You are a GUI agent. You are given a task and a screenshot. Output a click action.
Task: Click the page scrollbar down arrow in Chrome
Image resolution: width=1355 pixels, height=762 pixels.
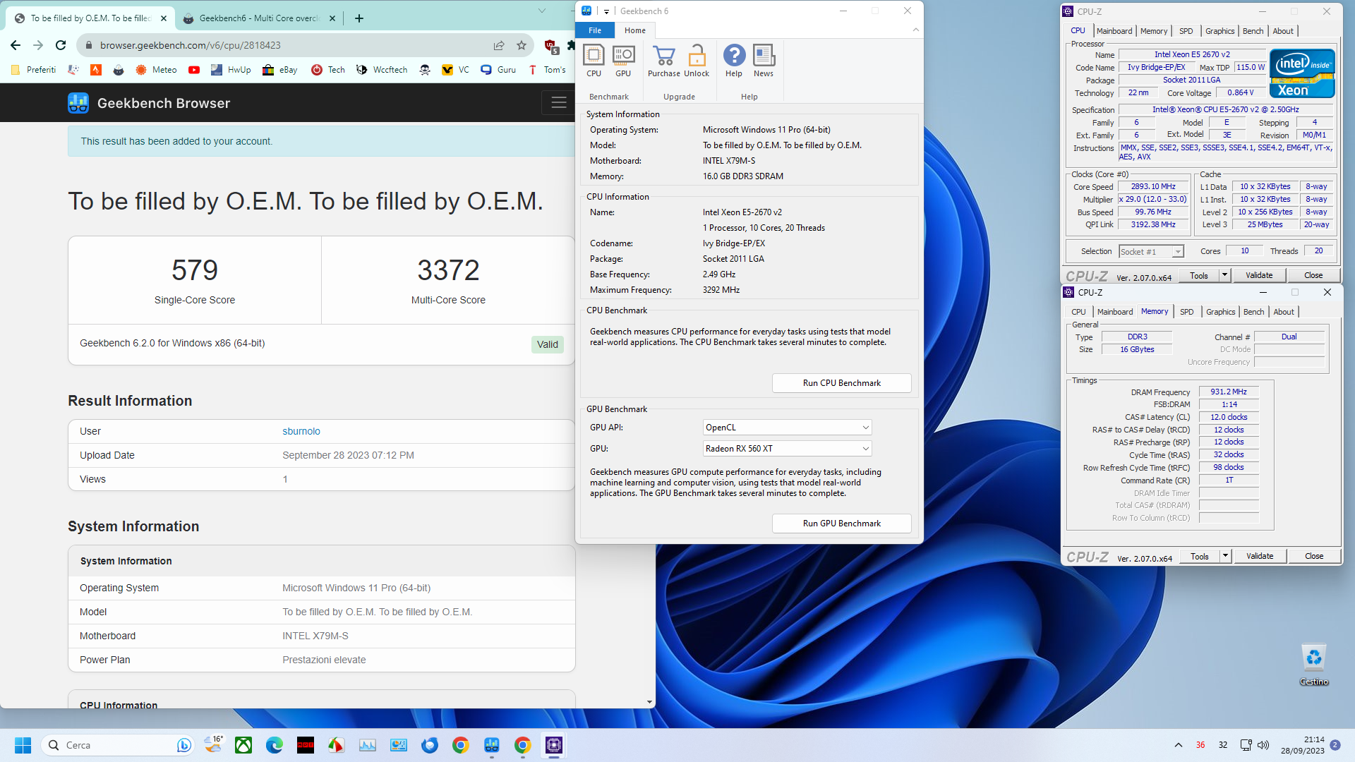pos(649,702)
